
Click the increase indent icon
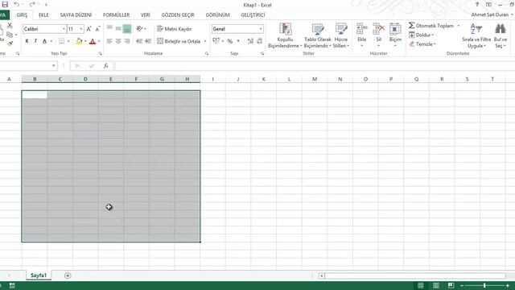tap(148, 41)
